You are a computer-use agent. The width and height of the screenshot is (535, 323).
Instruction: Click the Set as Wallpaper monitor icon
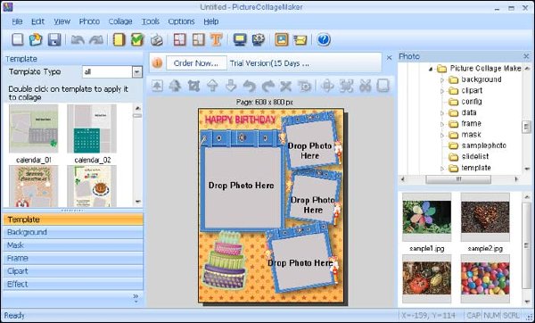pyautogui.click(x=240, y=40)
